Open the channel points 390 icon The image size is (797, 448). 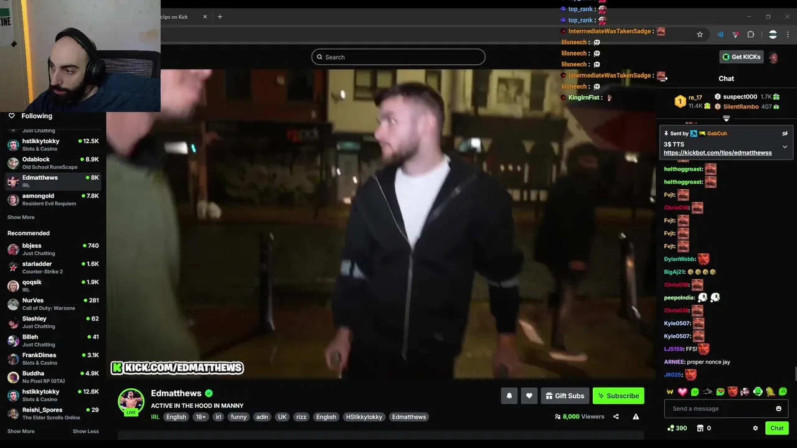point(677,428)
